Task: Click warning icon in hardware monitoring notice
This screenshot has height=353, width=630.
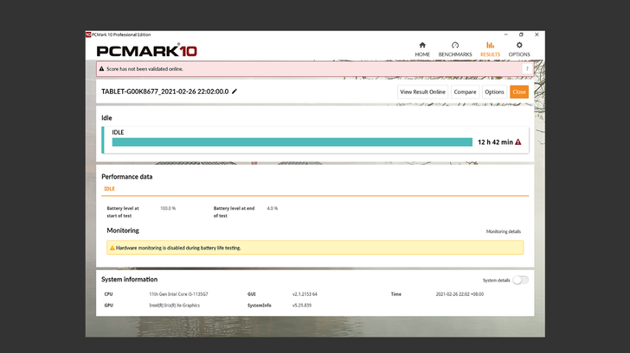Action: point(112,248)
